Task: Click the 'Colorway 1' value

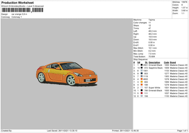Action: point(17,17)
